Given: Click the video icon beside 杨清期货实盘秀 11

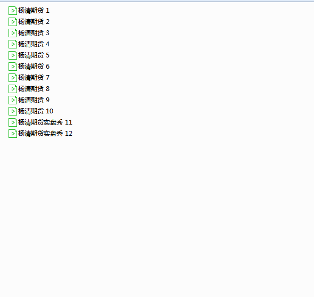Looking at the screenshot, I should coord(13,122).
